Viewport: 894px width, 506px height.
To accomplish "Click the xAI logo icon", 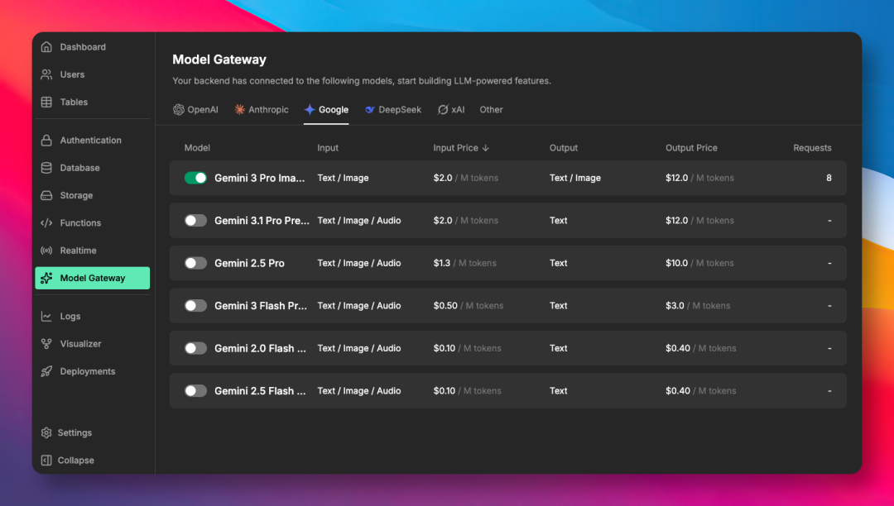I will (x=443, y=109).
